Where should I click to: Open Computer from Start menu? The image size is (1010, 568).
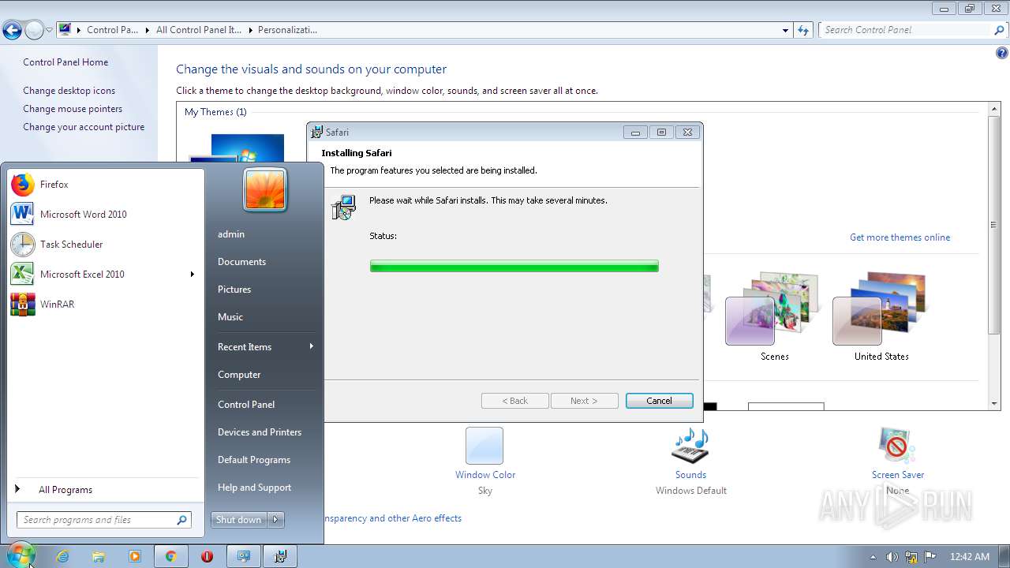coord(239,375)
